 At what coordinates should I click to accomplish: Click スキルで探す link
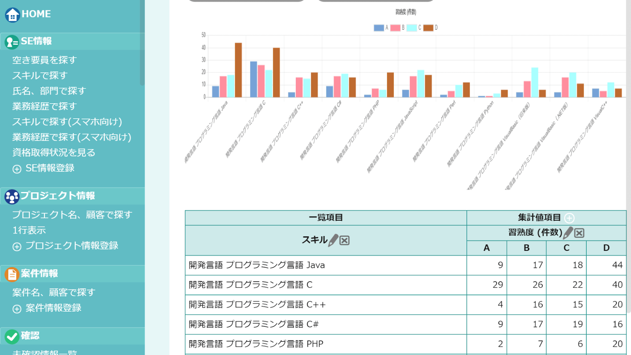40,75
